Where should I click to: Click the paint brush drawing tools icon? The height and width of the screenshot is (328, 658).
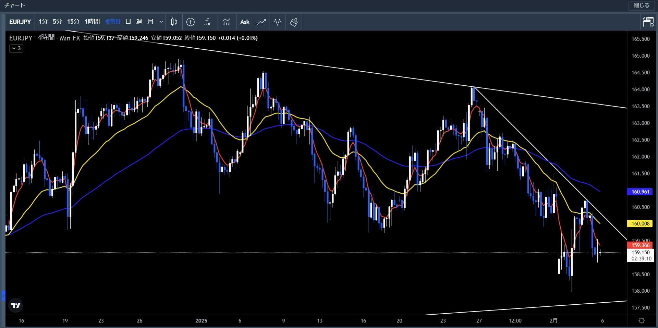(x=294, y=22)
